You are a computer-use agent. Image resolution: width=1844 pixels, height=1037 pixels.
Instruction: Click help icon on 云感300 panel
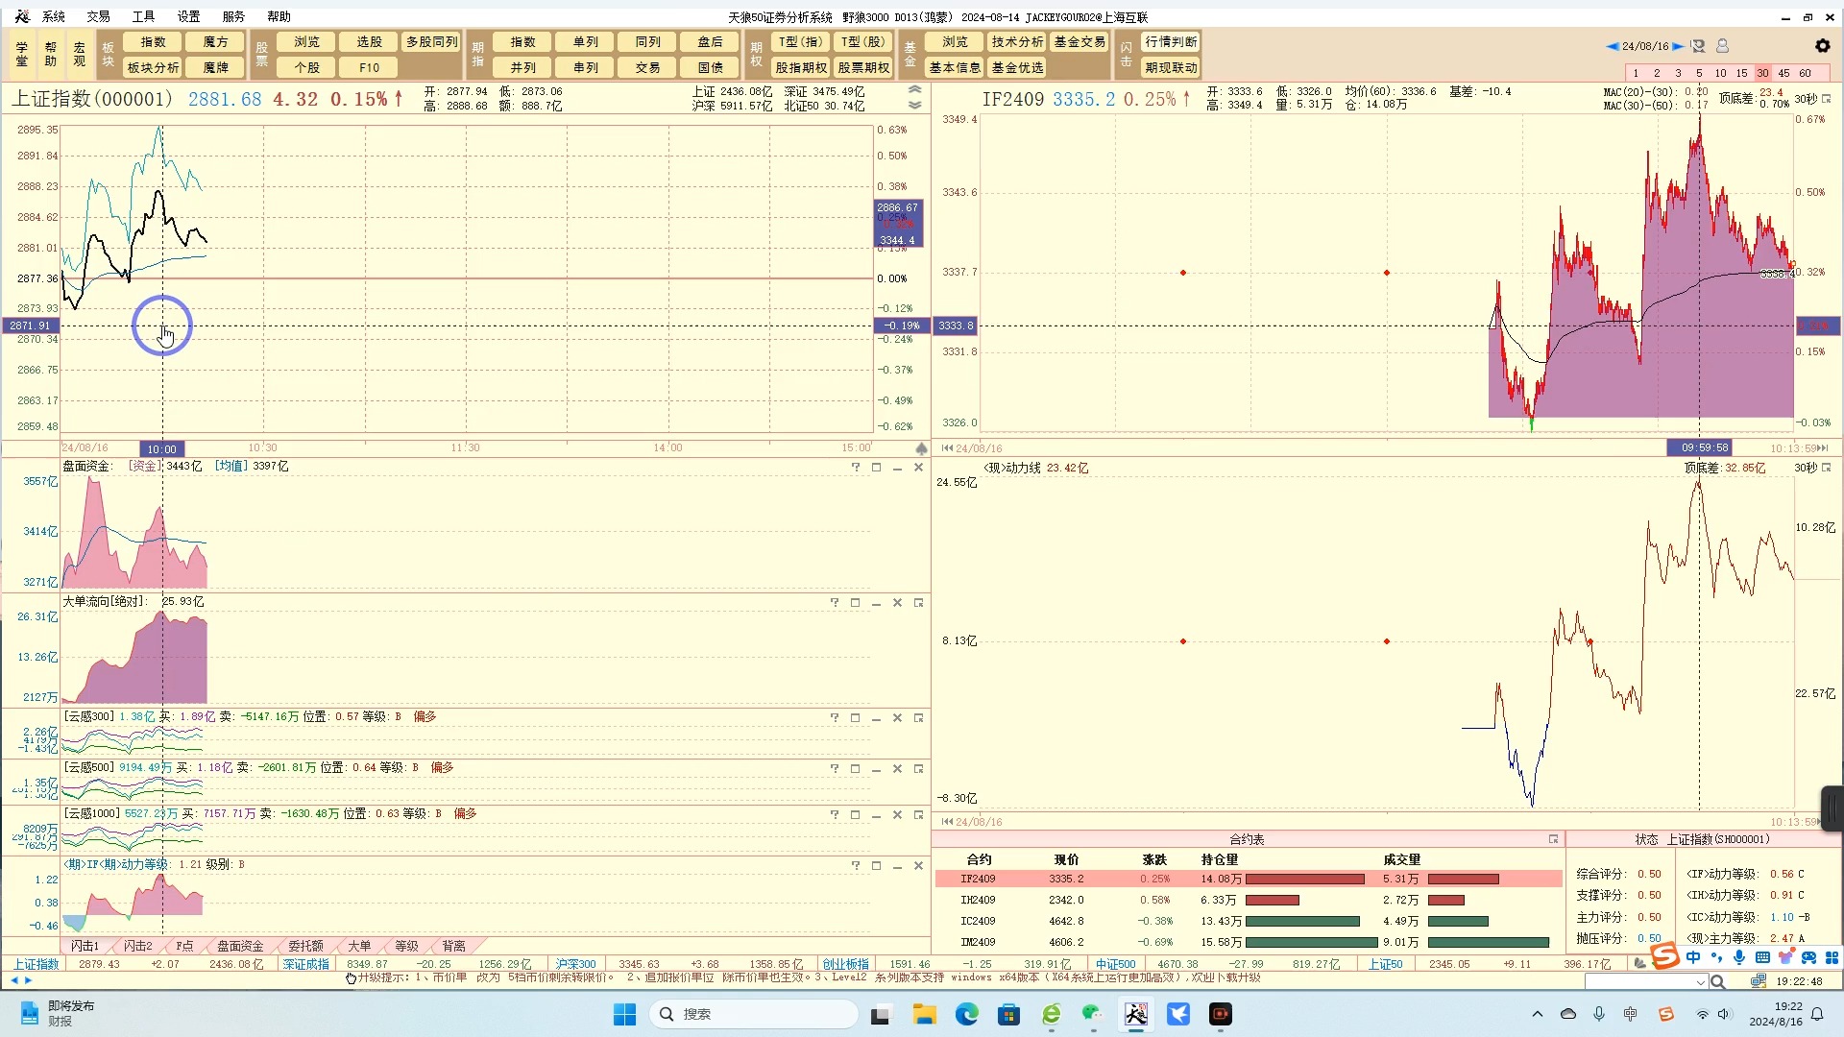click(x=834, y=718)
